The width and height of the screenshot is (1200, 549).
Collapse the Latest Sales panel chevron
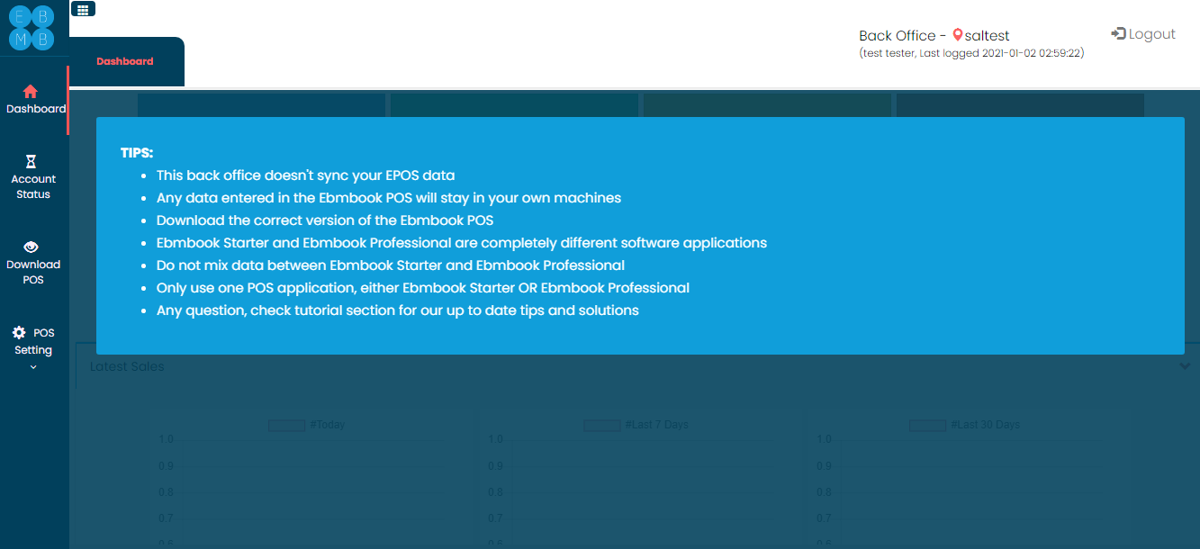click(1185, 366)
